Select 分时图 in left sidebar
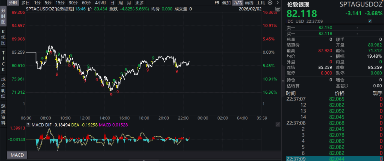Screen dimensions: 384x161 coord(4,16)
